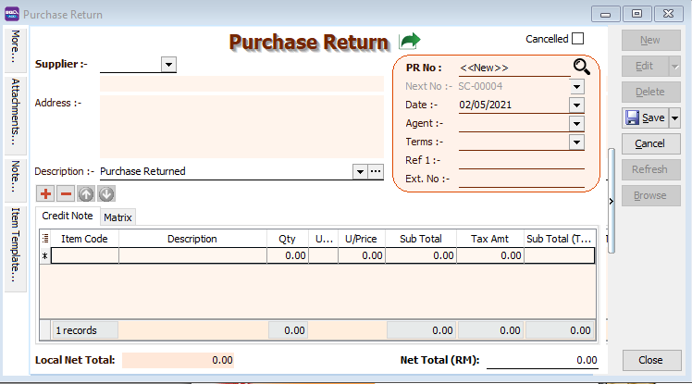Viewport: 692px width, 384px height.
Task: Switch to the Matrix tab
Action: [117, 217]
